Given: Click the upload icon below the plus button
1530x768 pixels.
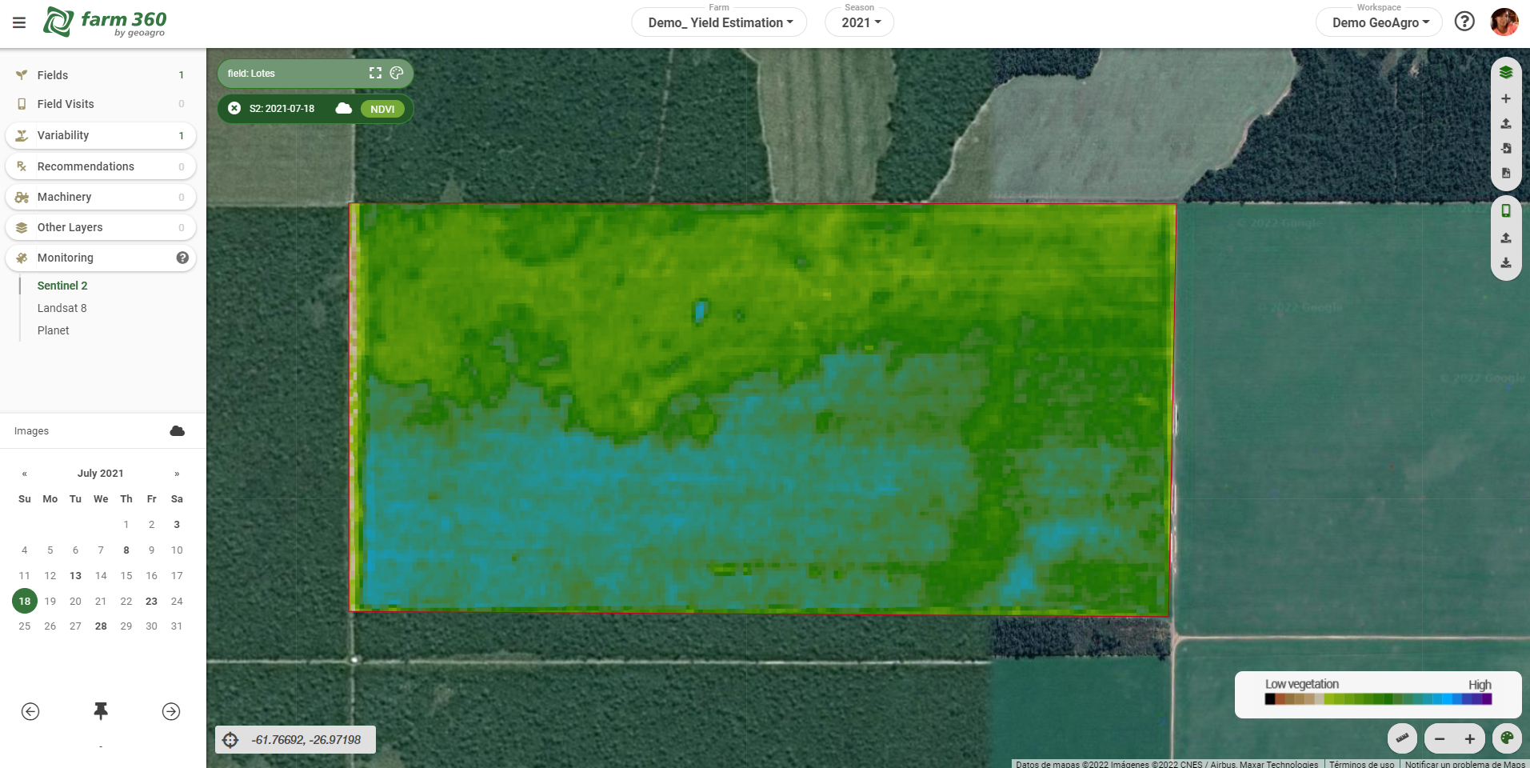Looking at the screenshot, I should [x=1507, y=124].
